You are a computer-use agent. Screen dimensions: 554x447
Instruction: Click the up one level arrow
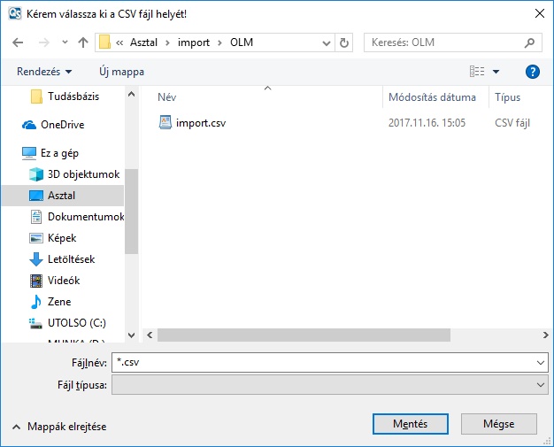(x=83, y=42)
